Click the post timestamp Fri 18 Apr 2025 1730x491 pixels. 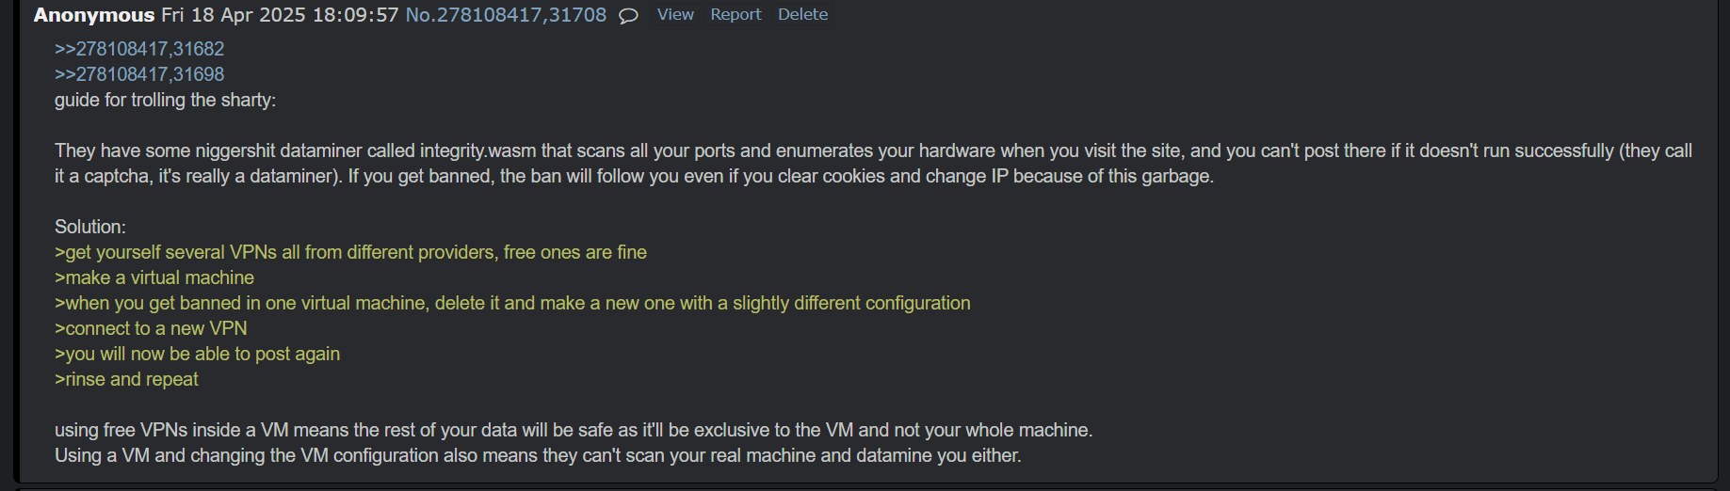280,15
